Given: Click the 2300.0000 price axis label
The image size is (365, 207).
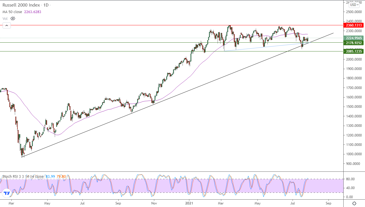Looking at the screenshot, I should click(x=354, y=31).
